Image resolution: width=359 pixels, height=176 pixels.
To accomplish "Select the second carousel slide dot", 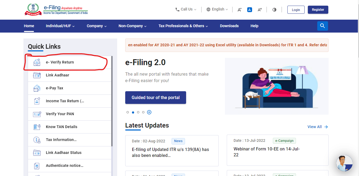I will coord(133,112).
